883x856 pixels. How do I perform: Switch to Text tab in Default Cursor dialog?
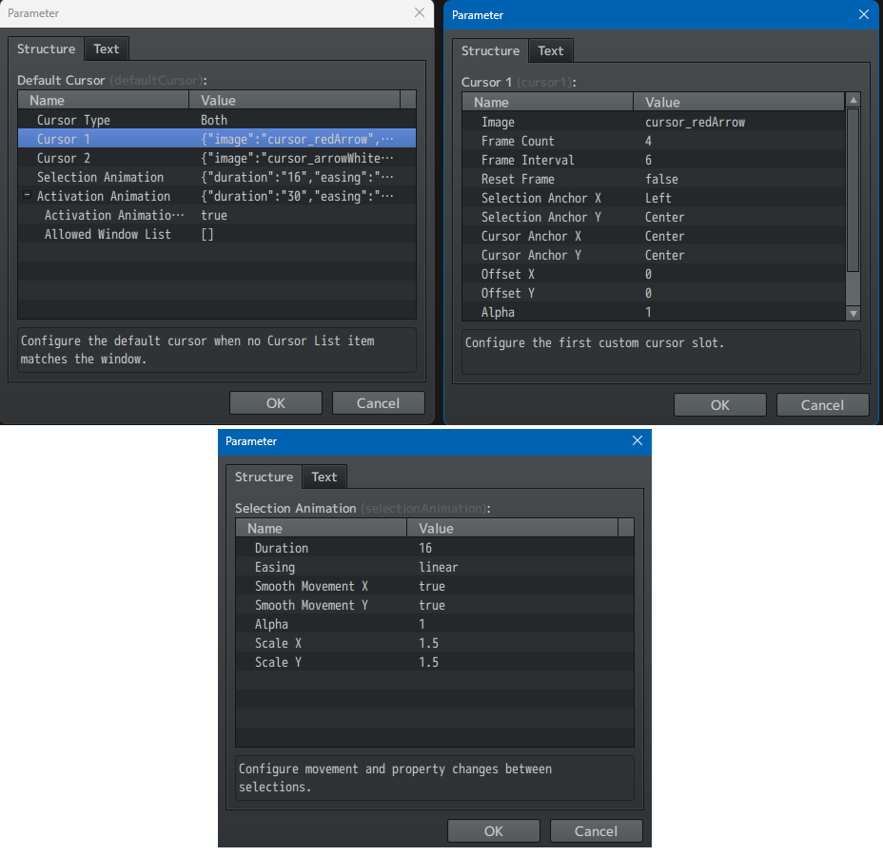pos(107,49)
